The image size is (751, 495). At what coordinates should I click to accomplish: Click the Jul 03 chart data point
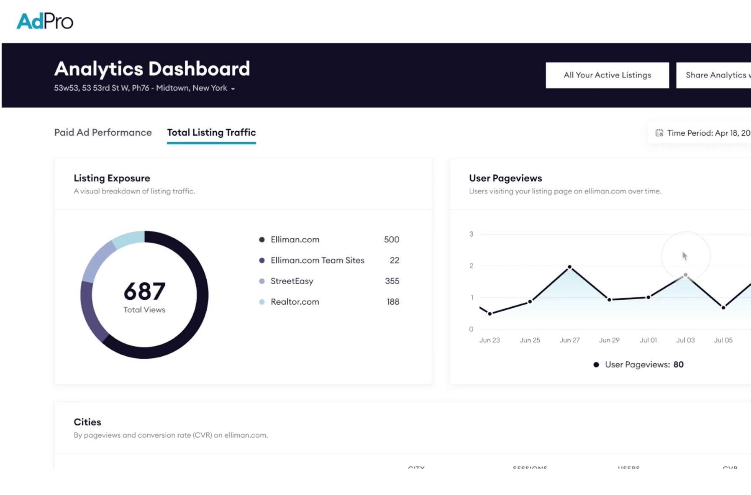[x=685, y=275]
